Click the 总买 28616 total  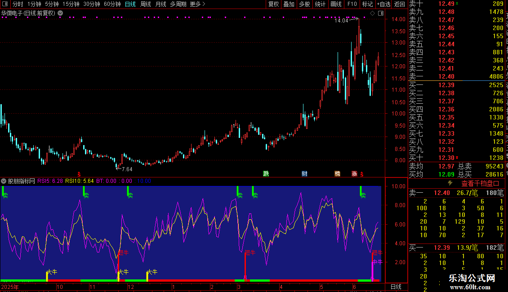click(495, 174)
